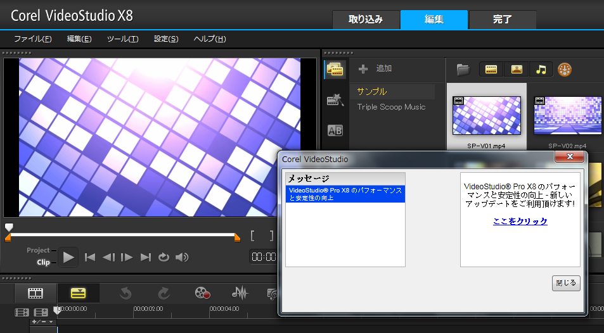
Task: Click the timeline playhead marker
Action: click(x=57, y=310)
